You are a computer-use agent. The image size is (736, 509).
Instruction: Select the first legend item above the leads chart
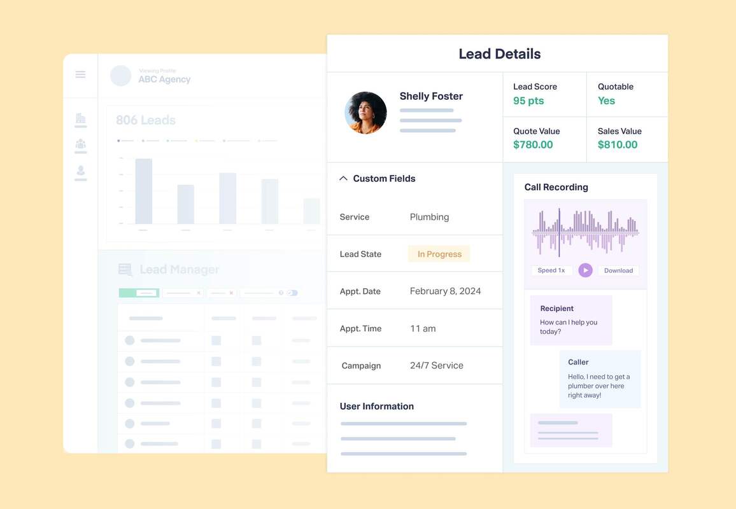pos(124,141)
